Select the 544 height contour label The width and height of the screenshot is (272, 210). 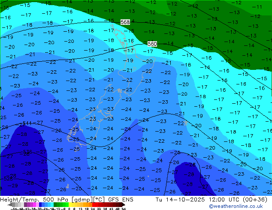[x=27, y=123]
